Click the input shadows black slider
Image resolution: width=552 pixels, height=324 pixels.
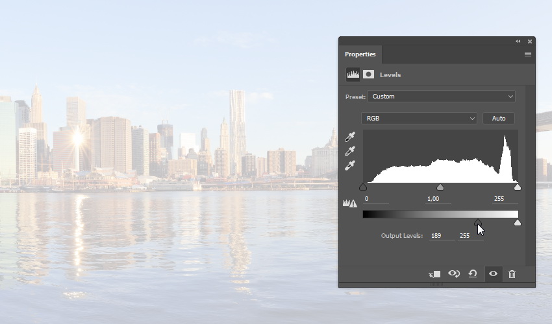363,187
